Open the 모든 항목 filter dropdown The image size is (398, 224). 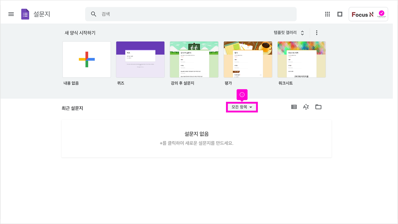(x=242, y=107)
